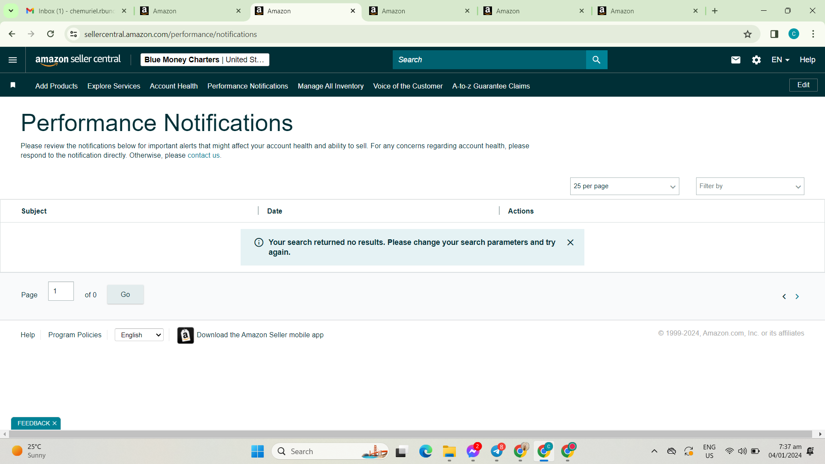Switch to the Gmail Inbox tab
This screenshot has height=464, width=825.
pos(77,11)
